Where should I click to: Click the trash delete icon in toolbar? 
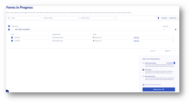[158, 18]
